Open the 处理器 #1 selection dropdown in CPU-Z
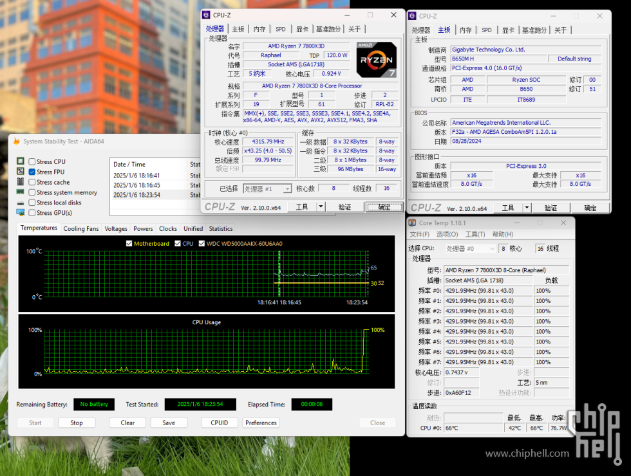This screenshot has width=631, height=476. point(268,188)
